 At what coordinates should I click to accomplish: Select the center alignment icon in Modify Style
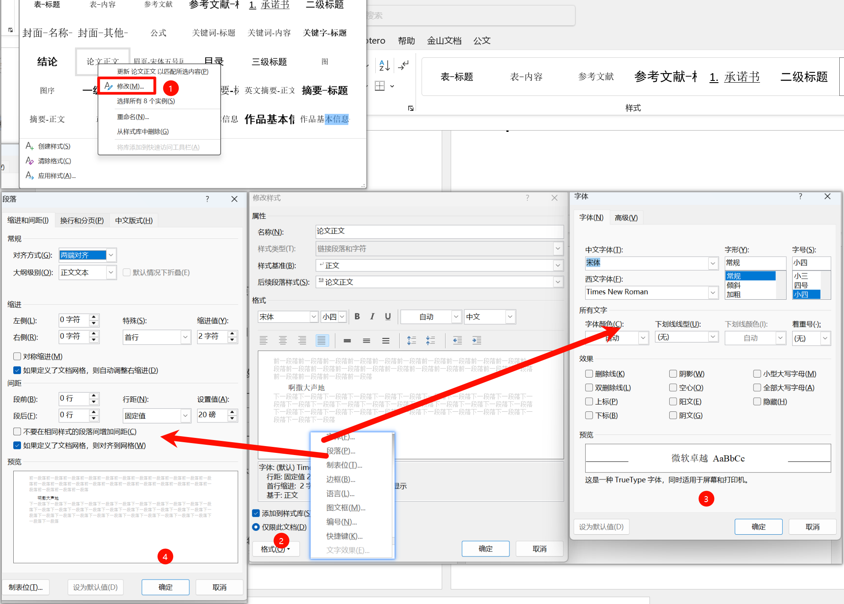[x=283, y=340]
